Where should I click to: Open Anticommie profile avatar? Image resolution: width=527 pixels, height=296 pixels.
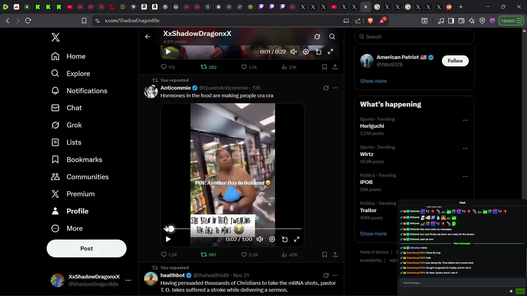[x=151, y=91]
